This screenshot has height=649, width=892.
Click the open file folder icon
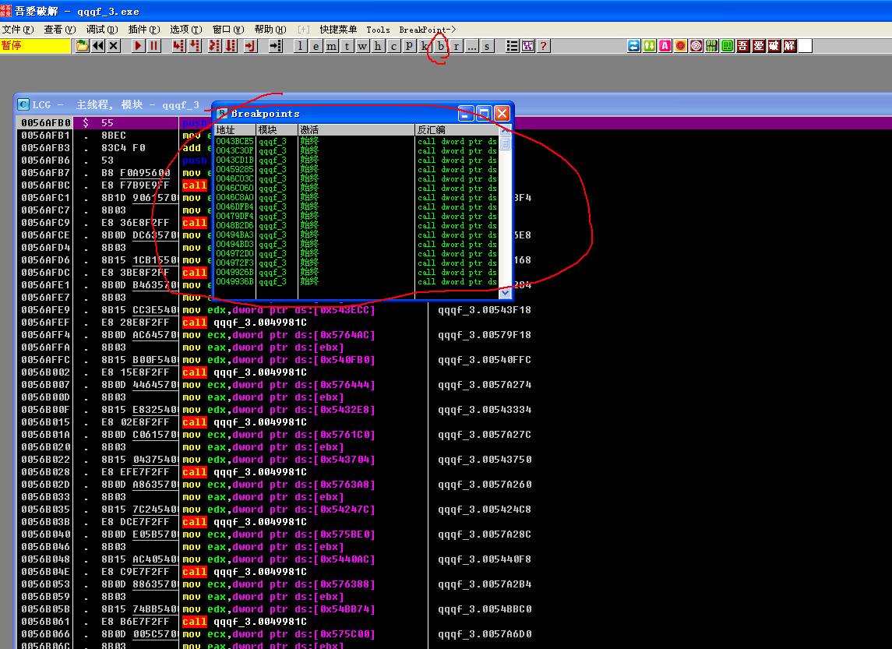point(82,46)
